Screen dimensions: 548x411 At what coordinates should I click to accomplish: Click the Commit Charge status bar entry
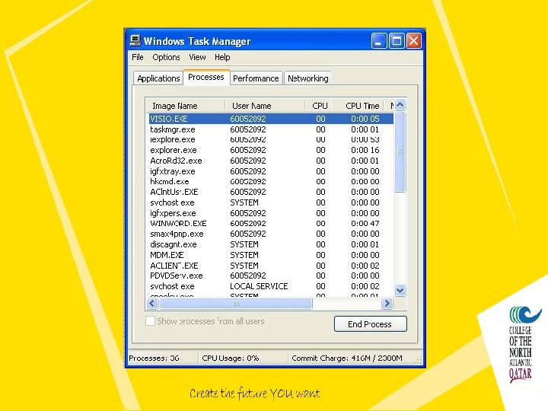pyautogui.click(x=347, y=358)
